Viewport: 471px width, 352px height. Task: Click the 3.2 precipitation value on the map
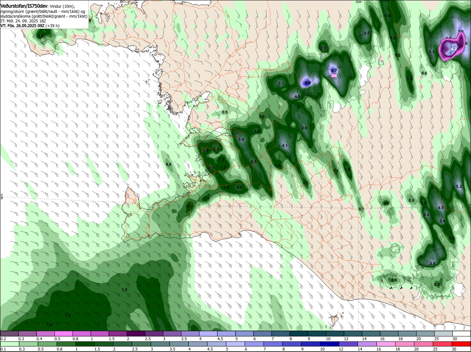366,33
